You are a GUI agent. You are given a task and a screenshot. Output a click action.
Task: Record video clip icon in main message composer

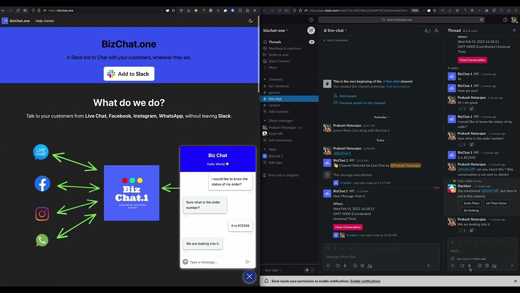click(338, 266)
